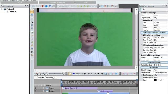Click the timeline playhead marker
Viewport: 168px width, 94px height.
click(x=62, y=82)
